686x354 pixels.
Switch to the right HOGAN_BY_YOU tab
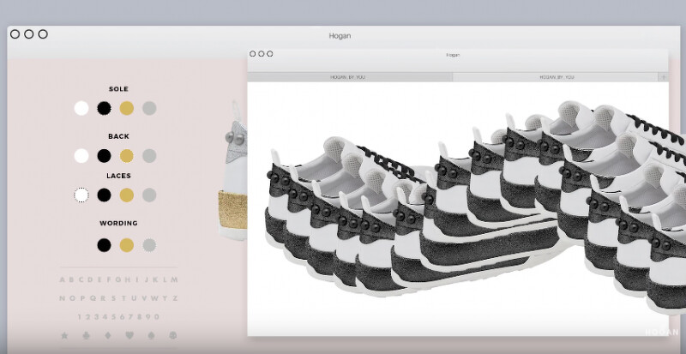[556, 77]
